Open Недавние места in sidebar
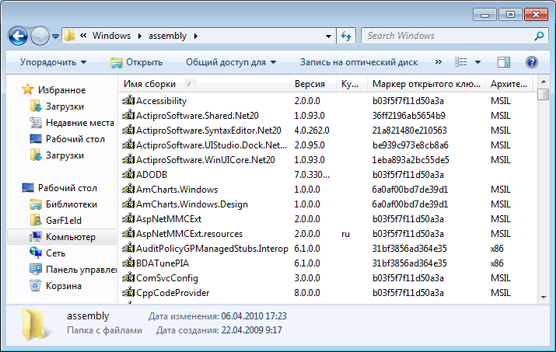Viewport: 556px width, 352px height. [x=80, y=123]
